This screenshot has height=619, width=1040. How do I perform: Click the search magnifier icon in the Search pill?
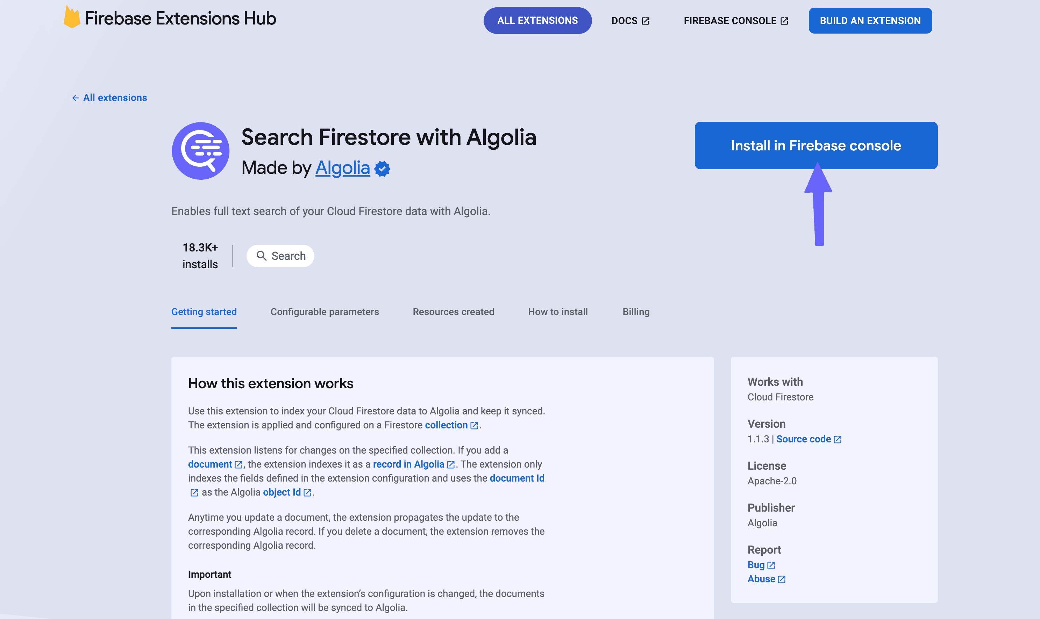(x=263, y=256)
